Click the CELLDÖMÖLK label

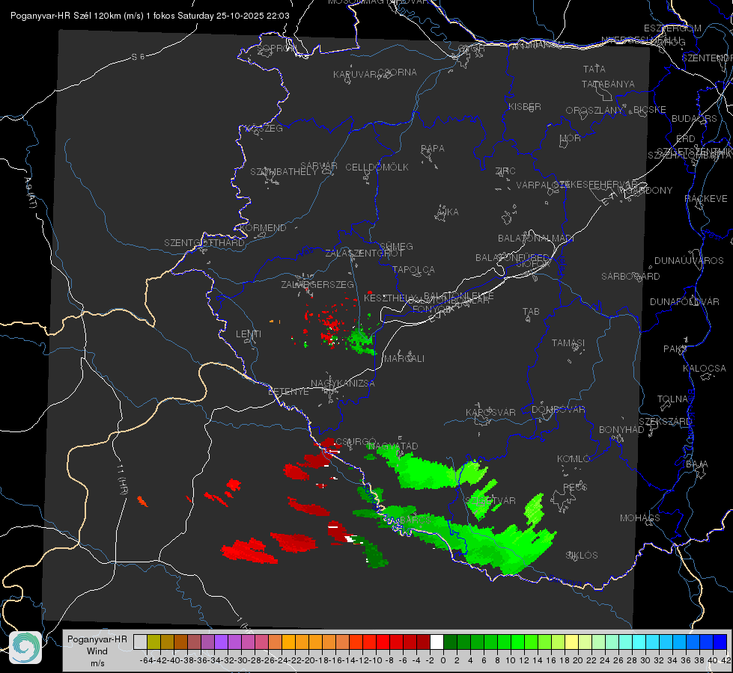click(x=377, y=168)
